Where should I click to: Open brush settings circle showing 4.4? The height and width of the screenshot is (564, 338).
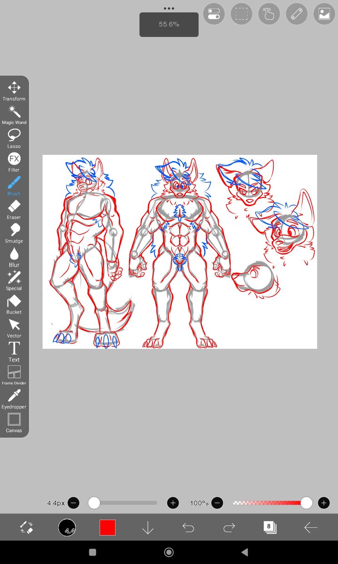coord(67,527)
